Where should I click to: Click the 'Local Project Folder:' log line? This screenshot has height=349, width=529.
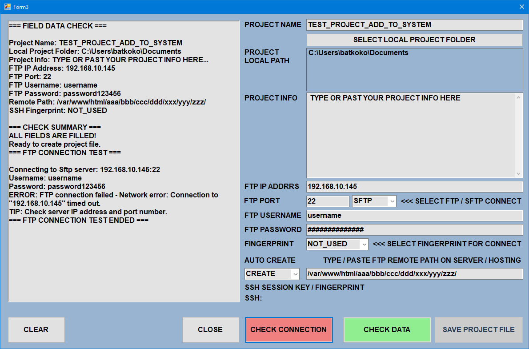95,51
